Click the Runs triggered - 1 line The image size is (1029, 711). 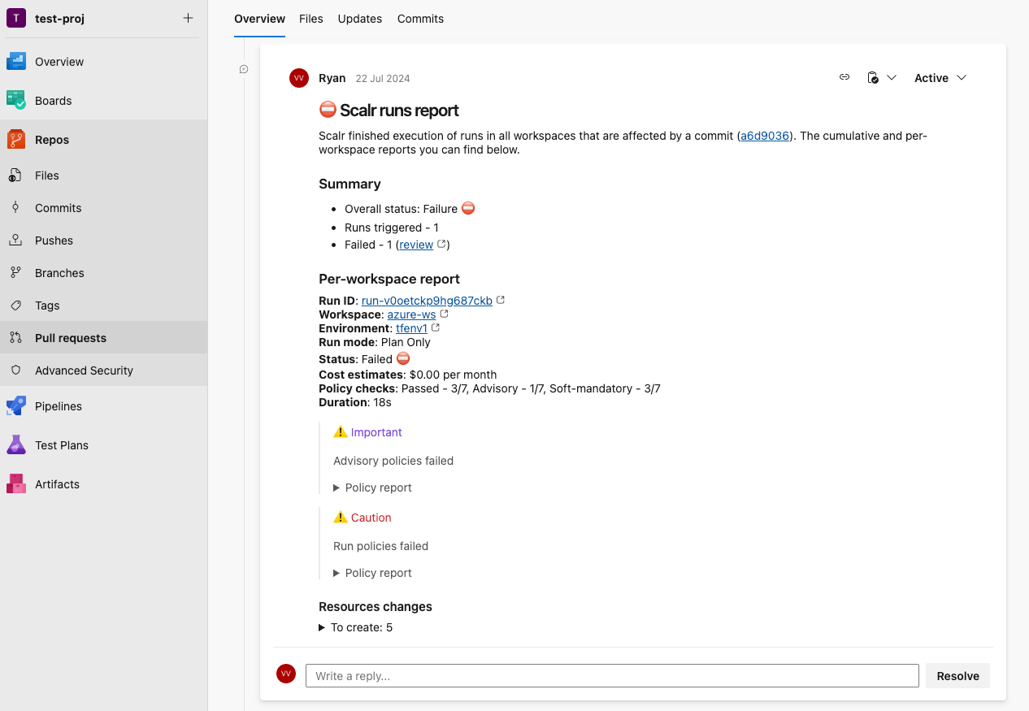coord(392,228)
